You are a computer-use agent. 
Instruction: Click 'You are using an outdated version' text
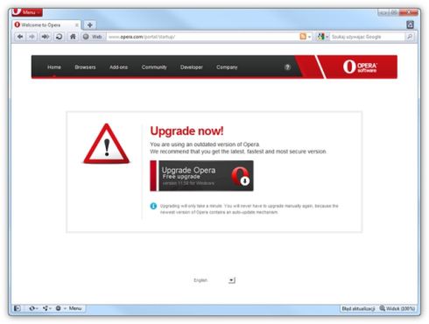pyautogui.click(x=205, y=144)
